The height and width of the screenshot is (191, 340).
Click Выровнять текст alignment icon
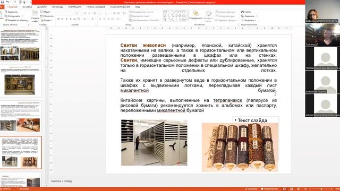click(130, 16)
